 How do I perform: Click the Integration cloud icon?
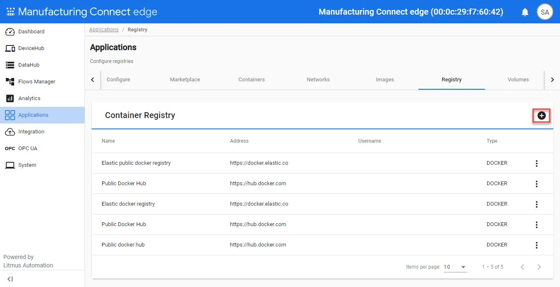point(10,132)
